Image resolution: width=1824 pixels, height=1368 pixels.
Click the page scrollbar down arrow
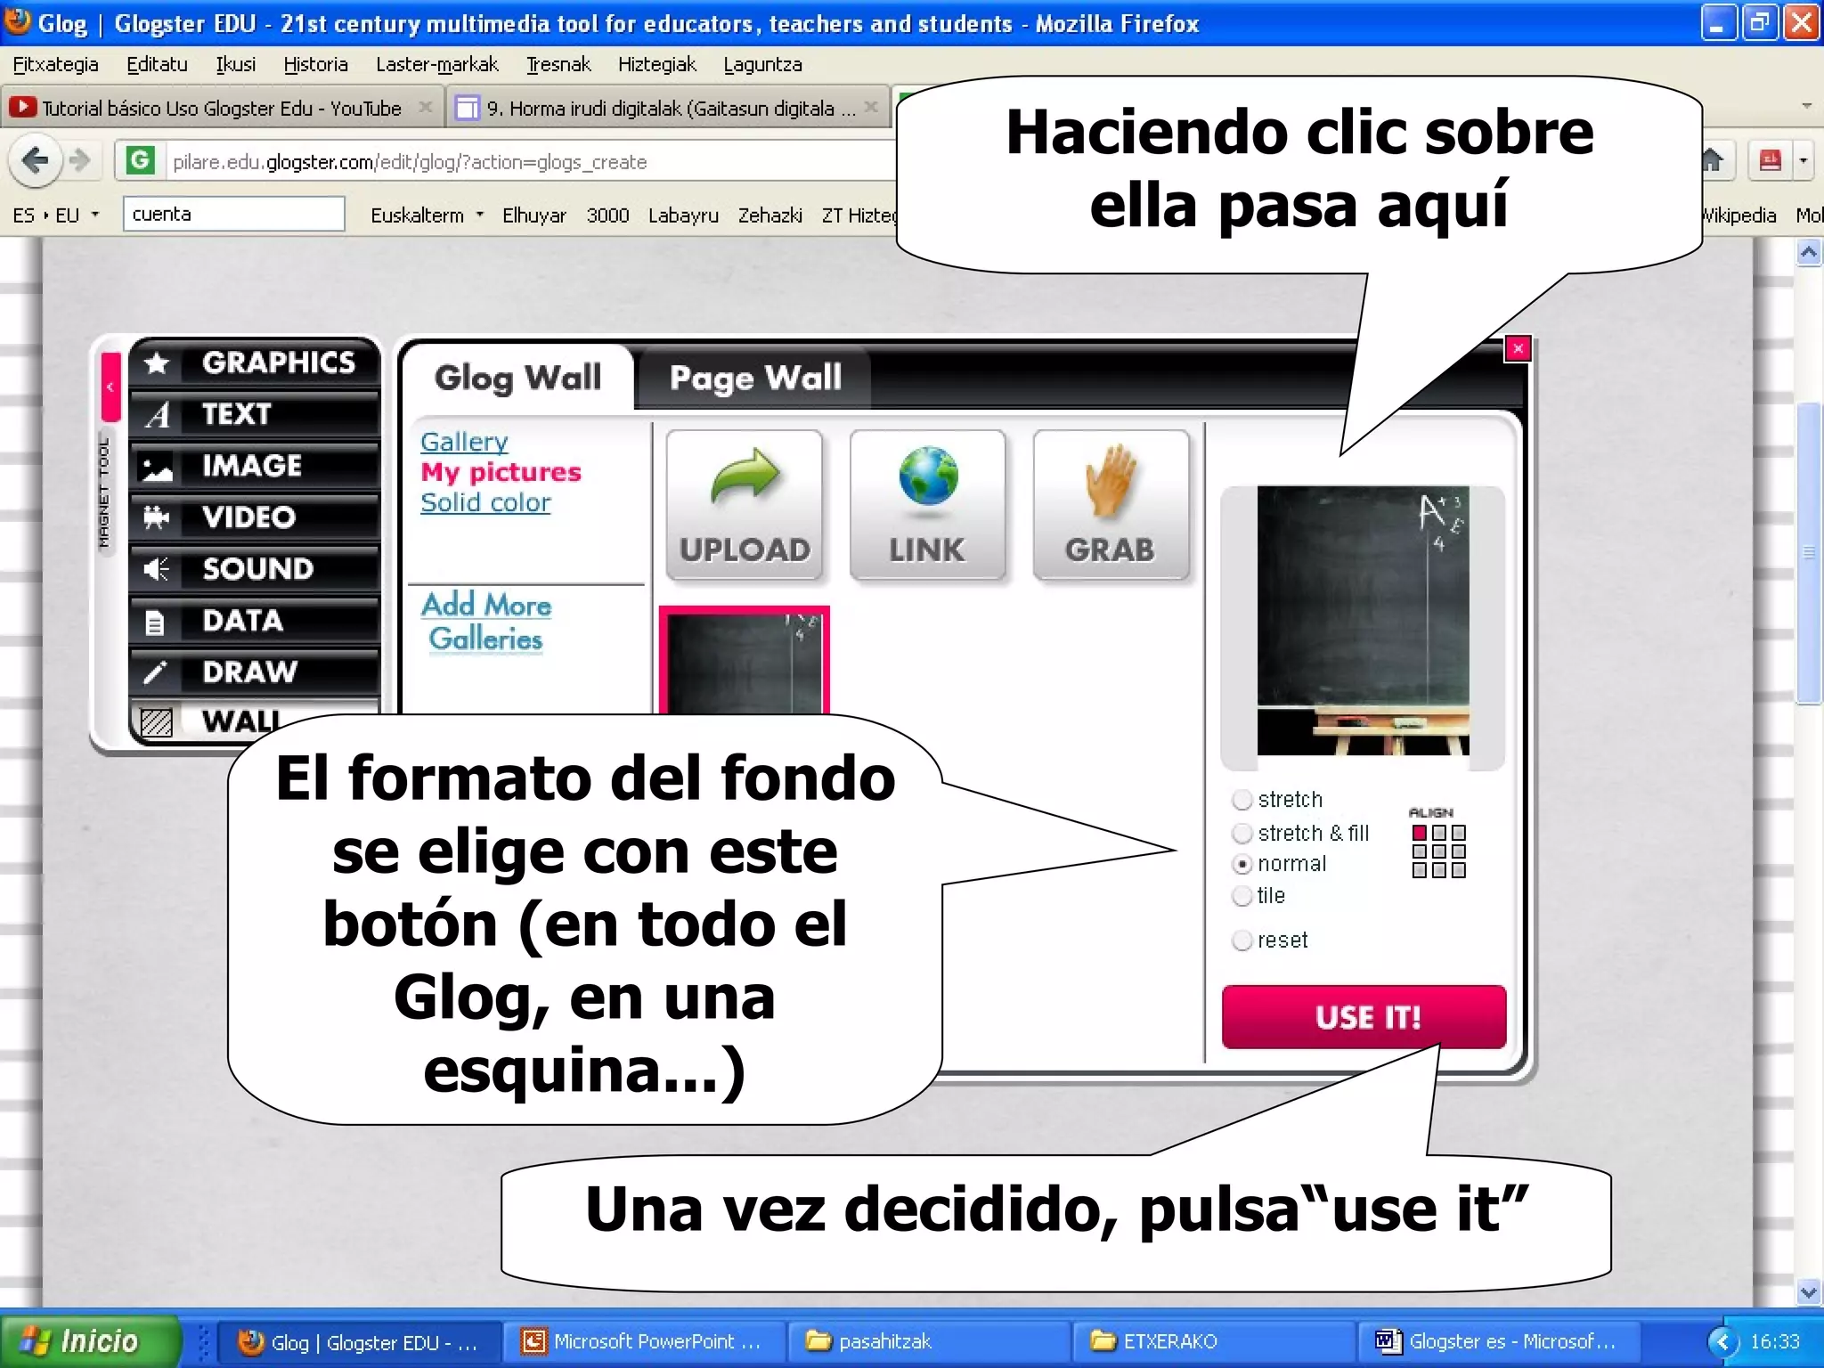click(1808, 1291)
